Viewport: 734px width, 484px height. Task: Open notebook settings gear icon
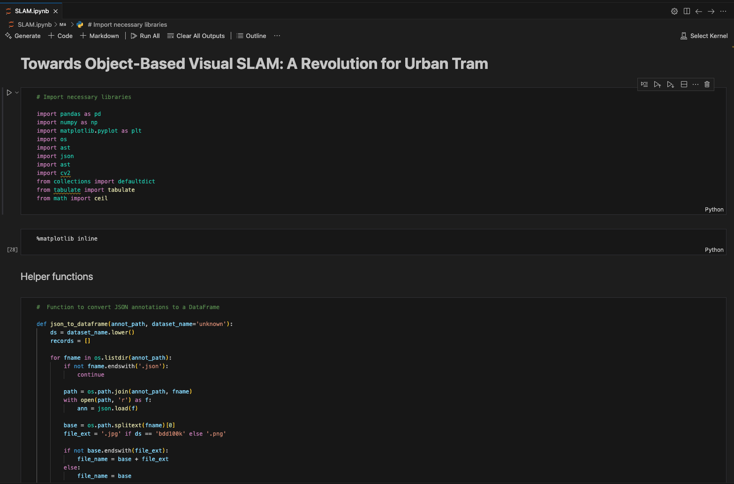pyautogui.click(x=674, y=11)
